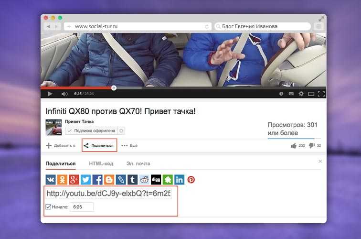Open the channel avatar thumbnail
Screen dimensions: 361x239
(x=53, y=127)
